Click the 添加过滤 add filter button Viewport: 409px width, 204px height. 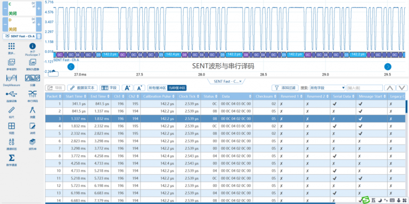click(x=285, y=88)
